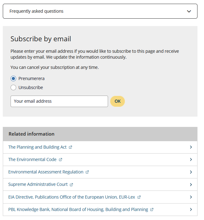Image resolution: width=204 pixels, height=220 pixels.
Task: Click the arrow on Planning and Building Act row
Action: pos(191,147)
